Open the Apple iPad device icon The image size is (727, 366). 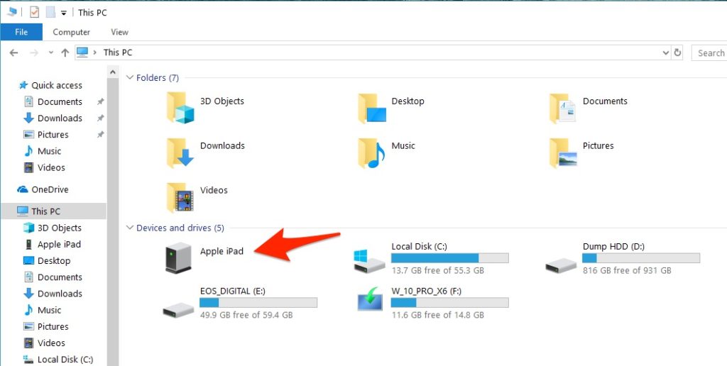(x=177, y=258)
